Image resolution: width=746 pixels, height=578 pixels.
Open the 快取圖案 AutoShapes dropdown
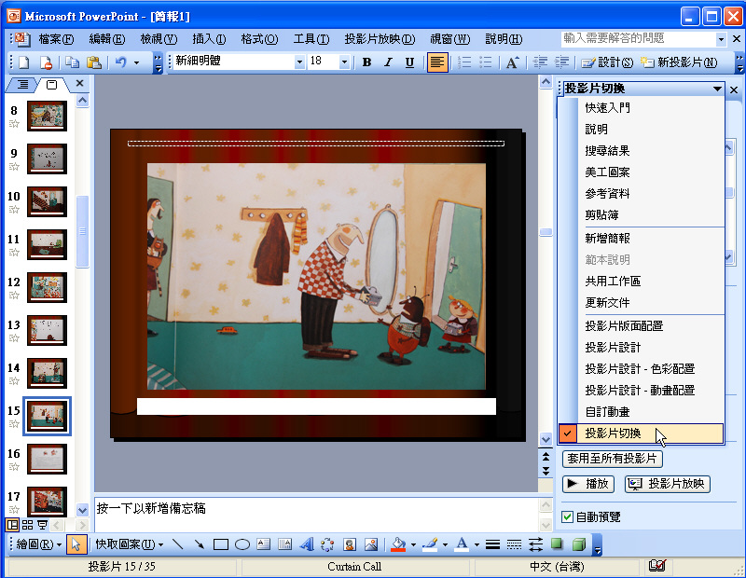click(130, 544)
